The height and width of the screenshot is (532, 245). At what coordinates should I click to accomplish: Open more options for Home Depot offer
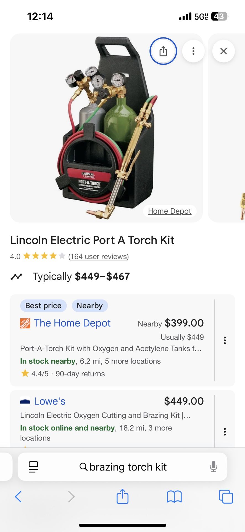[225, 340]
